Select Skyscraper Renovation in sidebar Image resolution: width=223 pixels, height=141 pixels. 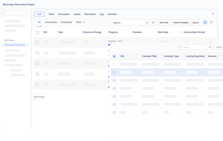(x=15, y=45)
